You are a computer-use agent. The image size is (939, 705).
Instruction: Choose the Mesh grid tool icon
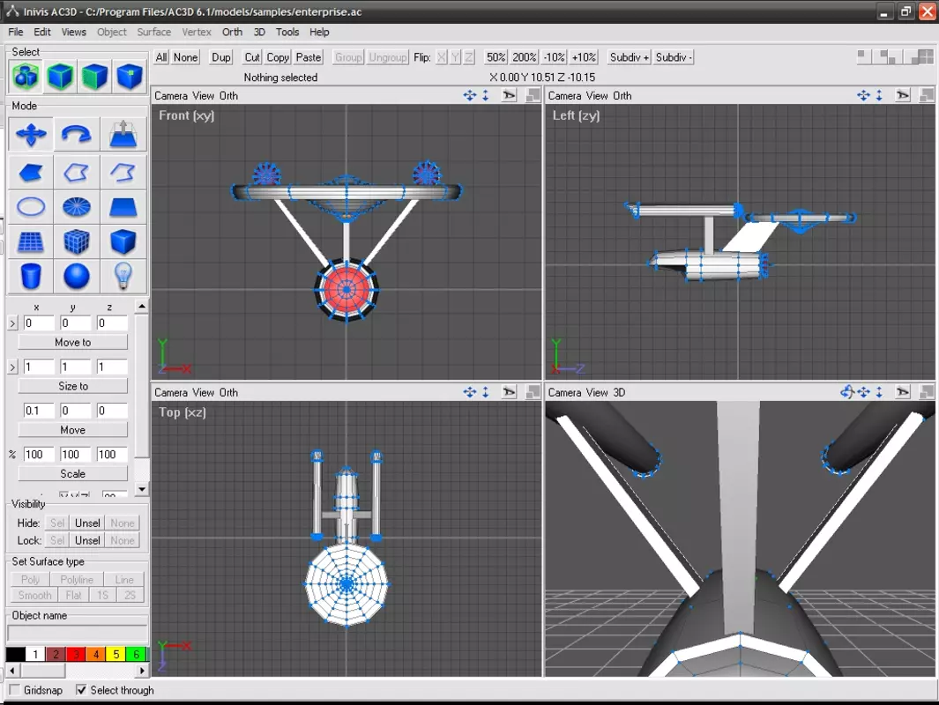tap(31, 241)
